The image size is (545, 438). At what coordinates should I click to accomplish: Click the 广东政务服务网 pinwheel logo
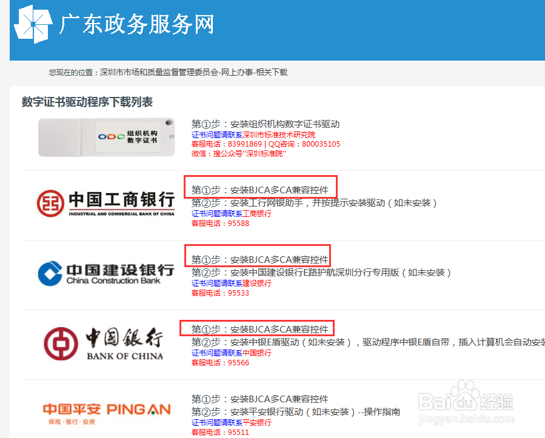coord(33,24)
